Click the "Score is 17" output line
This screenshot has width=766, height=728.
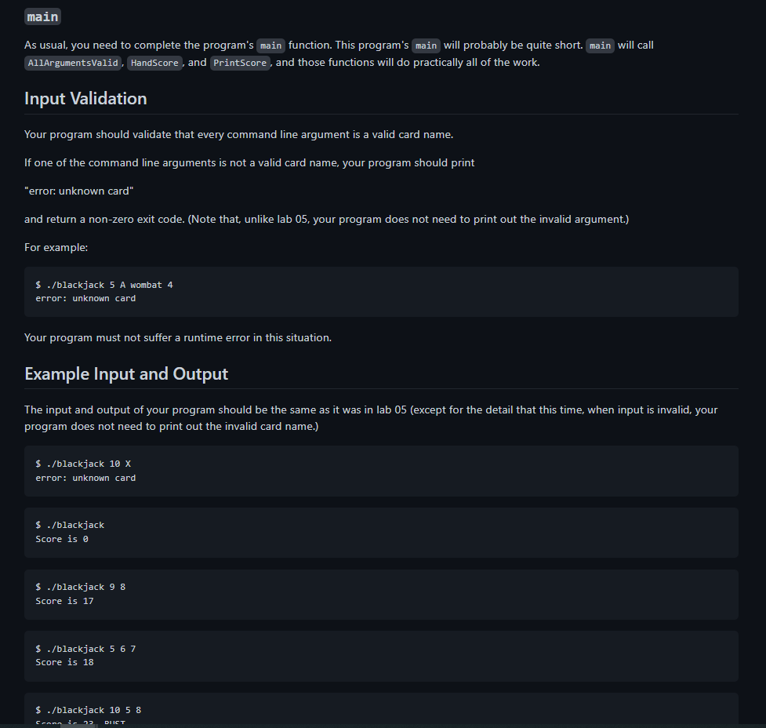pos(64,601)
